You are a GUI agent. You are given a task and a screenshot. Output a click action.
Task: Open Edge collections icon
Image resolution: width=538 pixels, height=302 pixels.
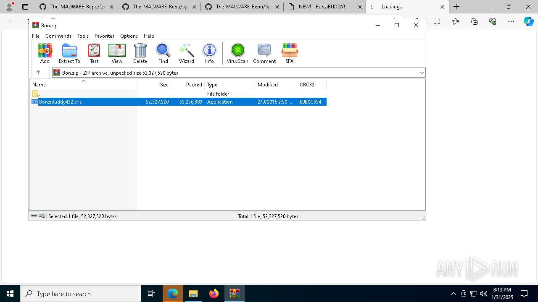pos(474,21)
